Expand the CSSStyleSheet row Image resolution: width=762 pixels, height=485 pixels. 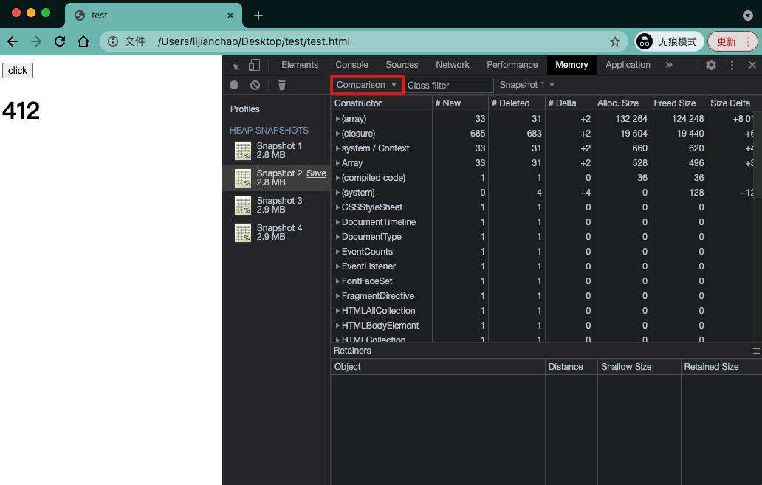click(337, 207)
